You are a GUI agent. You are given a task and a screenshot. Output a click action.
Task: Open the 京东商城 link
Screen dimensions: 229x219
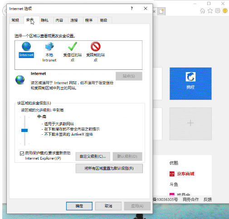coord(186,174)
